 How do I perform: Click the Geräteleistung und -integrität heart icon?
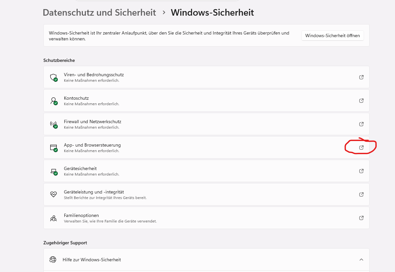coord(53,194)
